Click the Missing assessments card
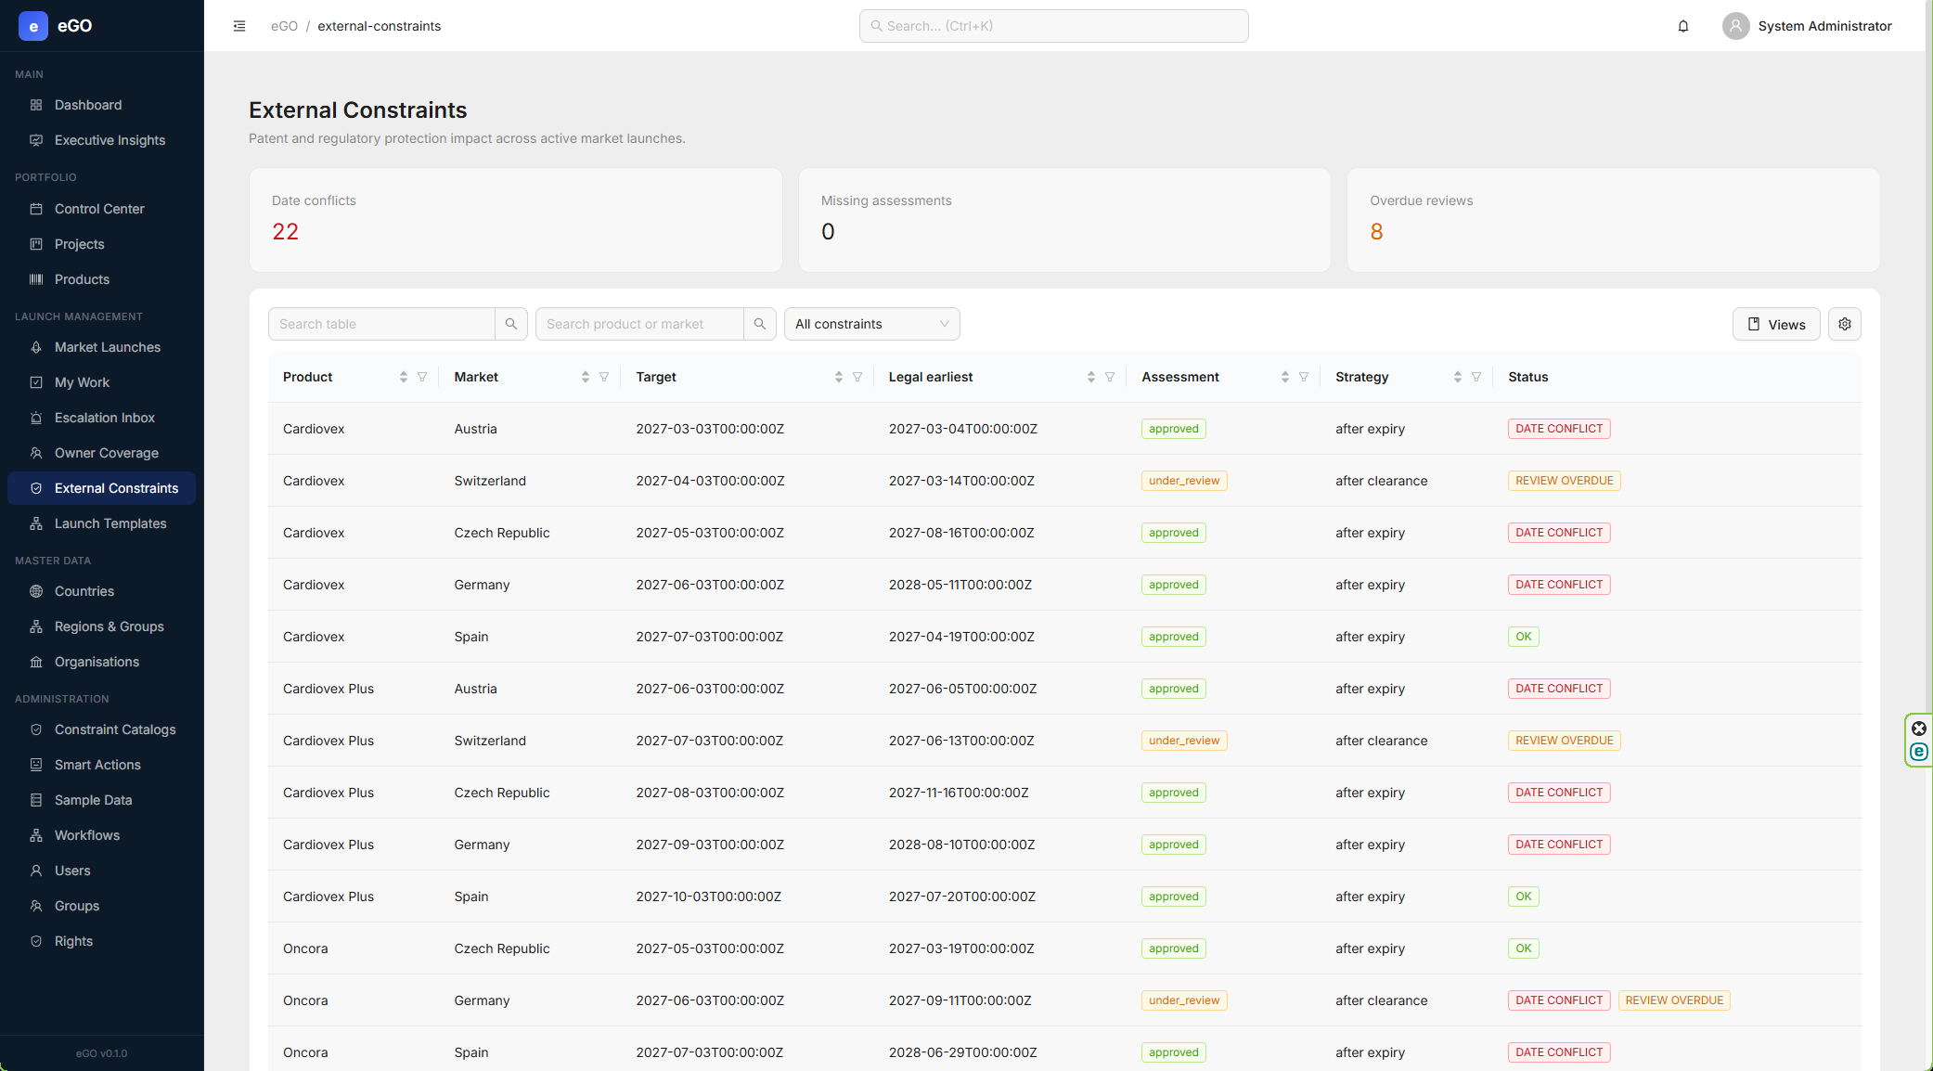The height and width of the screenshot is (1071, 1933). pyautogui.click(x=1064, y=220)
